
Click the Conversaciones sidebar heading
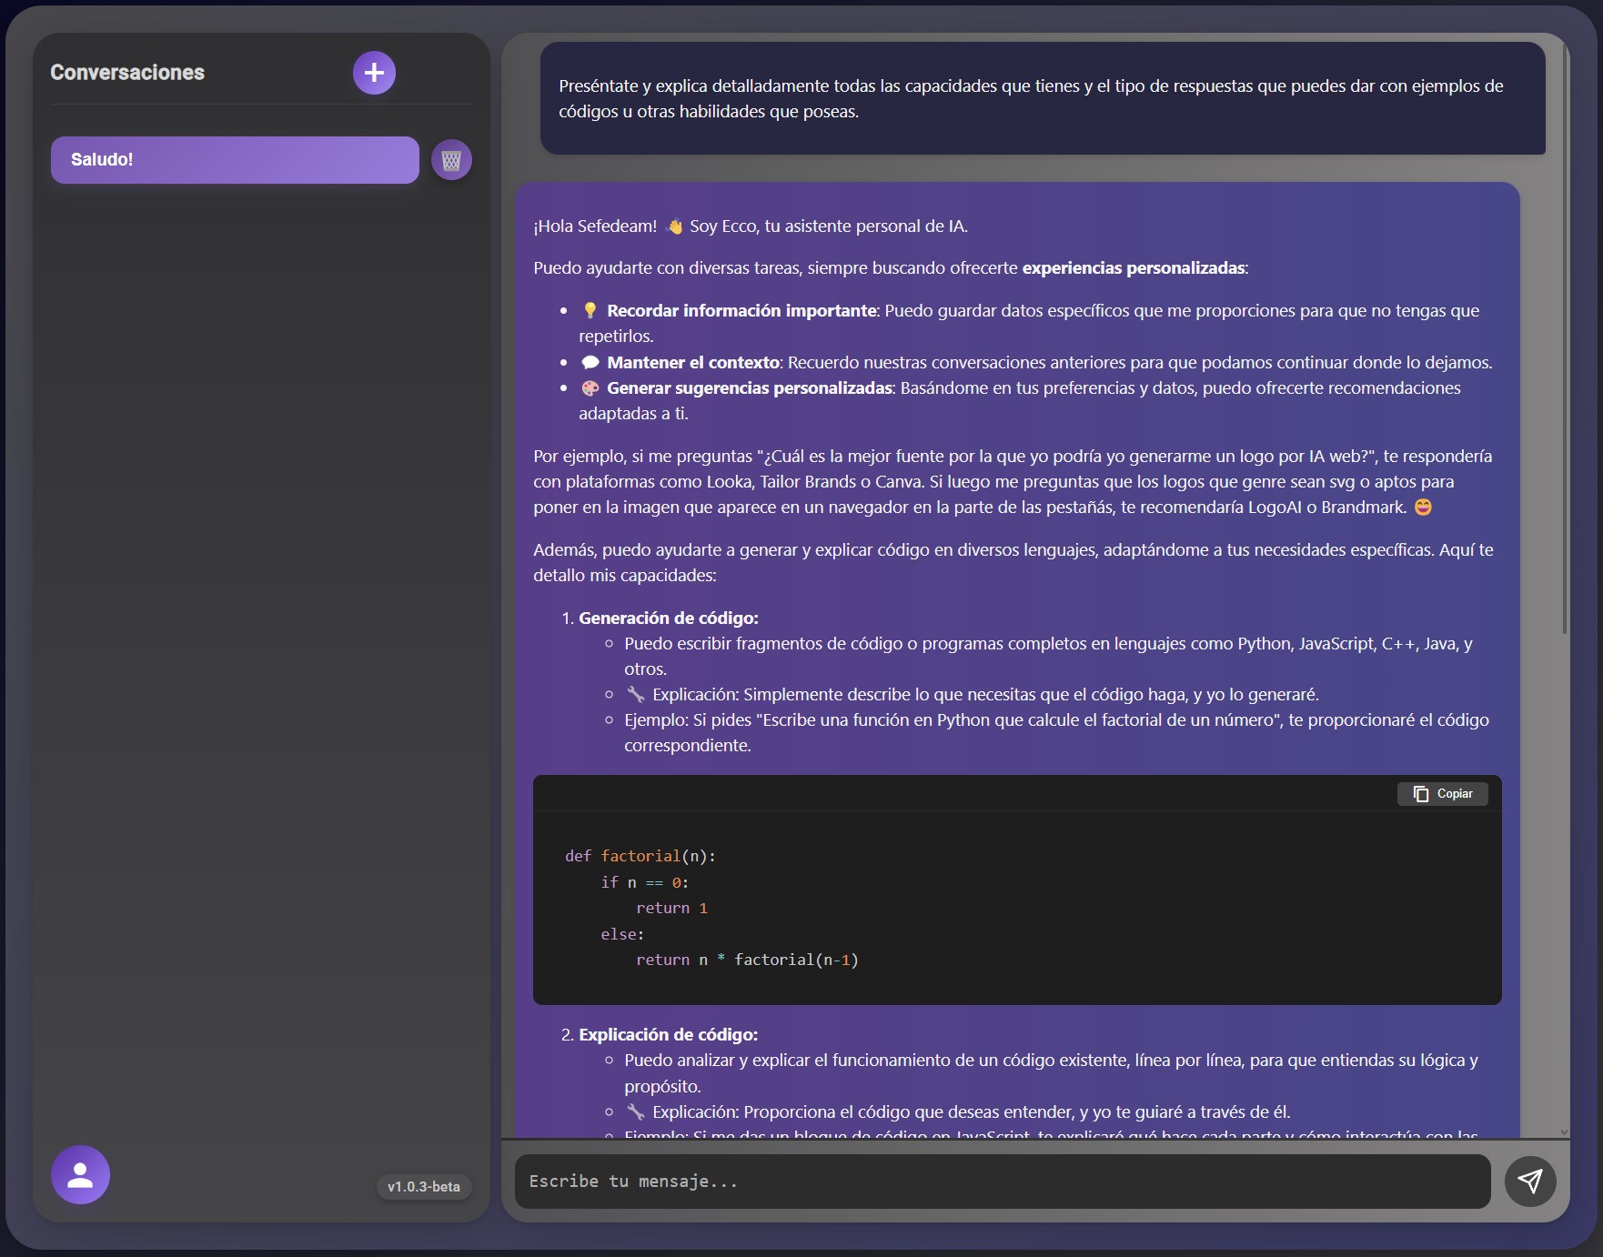(x=127, y=73)
